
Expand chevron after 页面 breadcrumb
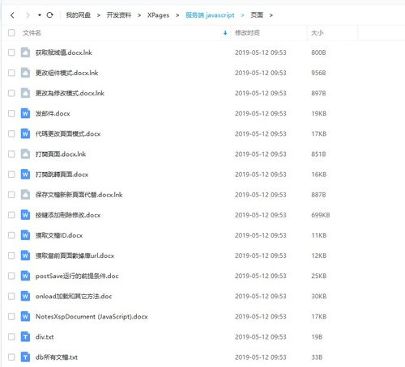coord(271,15)
